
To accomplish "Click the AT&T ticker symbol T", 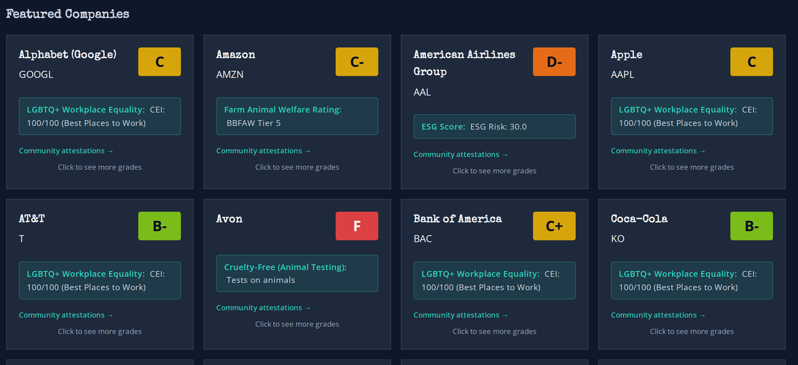I will tap(22, 239).
